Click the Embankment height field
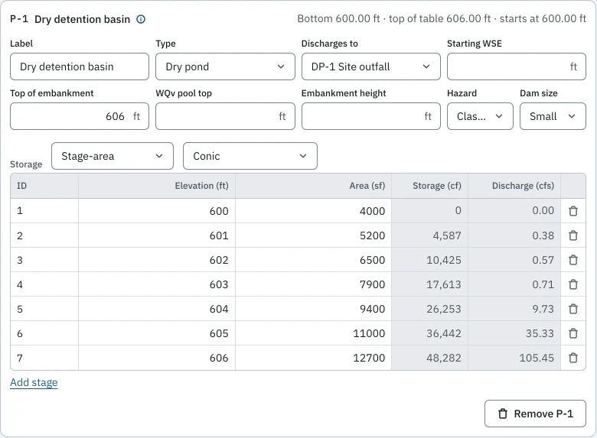 point(371,116)
